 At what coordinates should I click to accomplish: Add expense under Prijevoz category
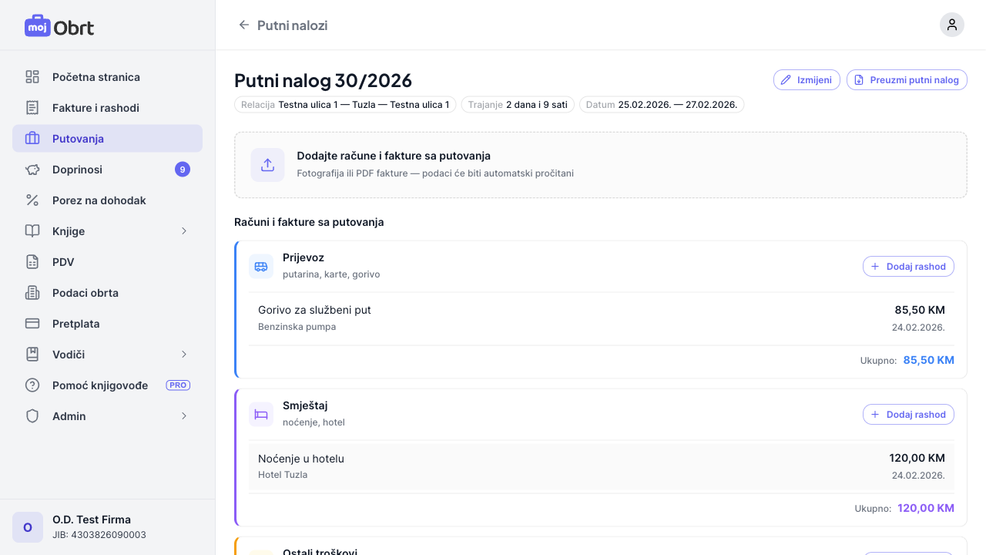click(x=908, y=267)
